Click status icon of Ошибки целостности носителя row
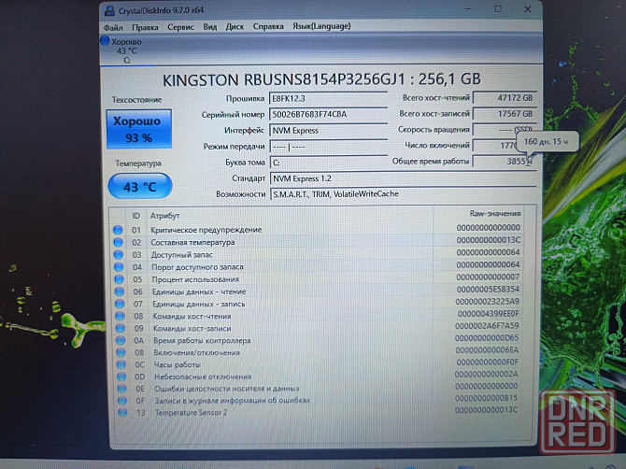626x469 pixels. click(122, 389)
